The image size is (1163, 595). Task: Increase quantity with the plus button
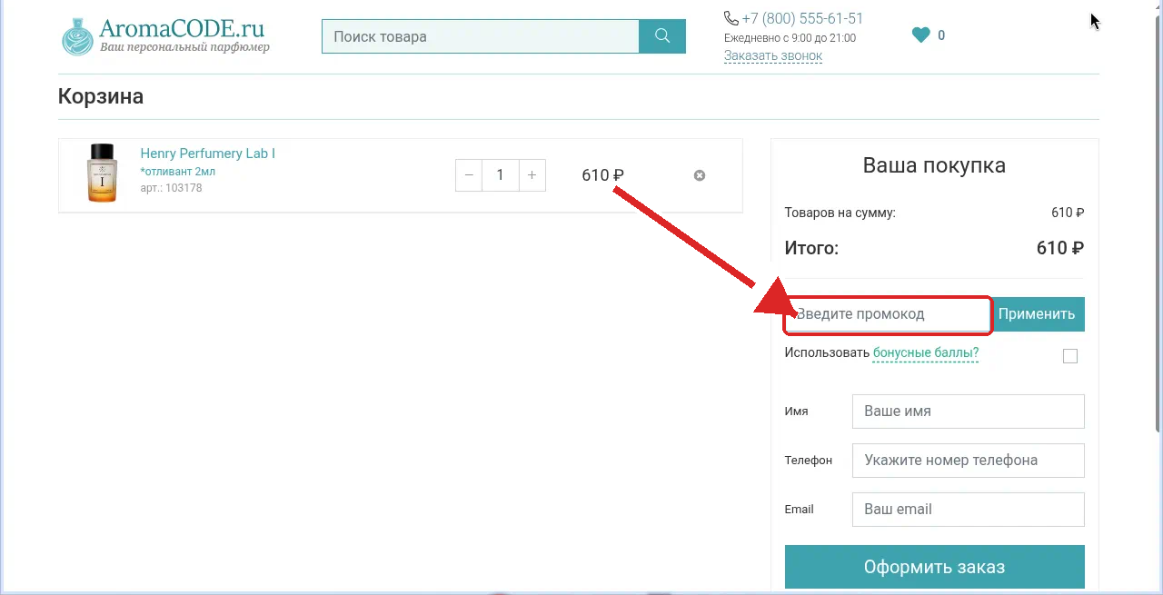click(x=532, y=175)
